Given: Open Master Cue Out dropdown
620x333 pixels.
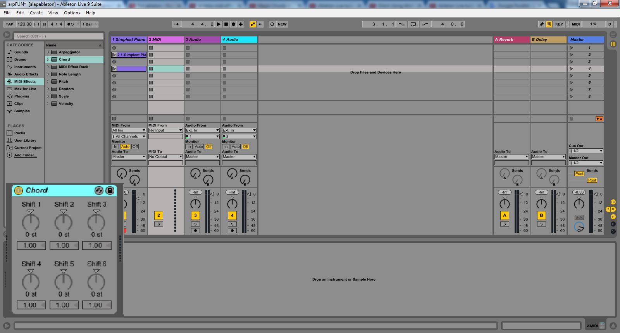Looking at the screenshot, I should point(586,151).
